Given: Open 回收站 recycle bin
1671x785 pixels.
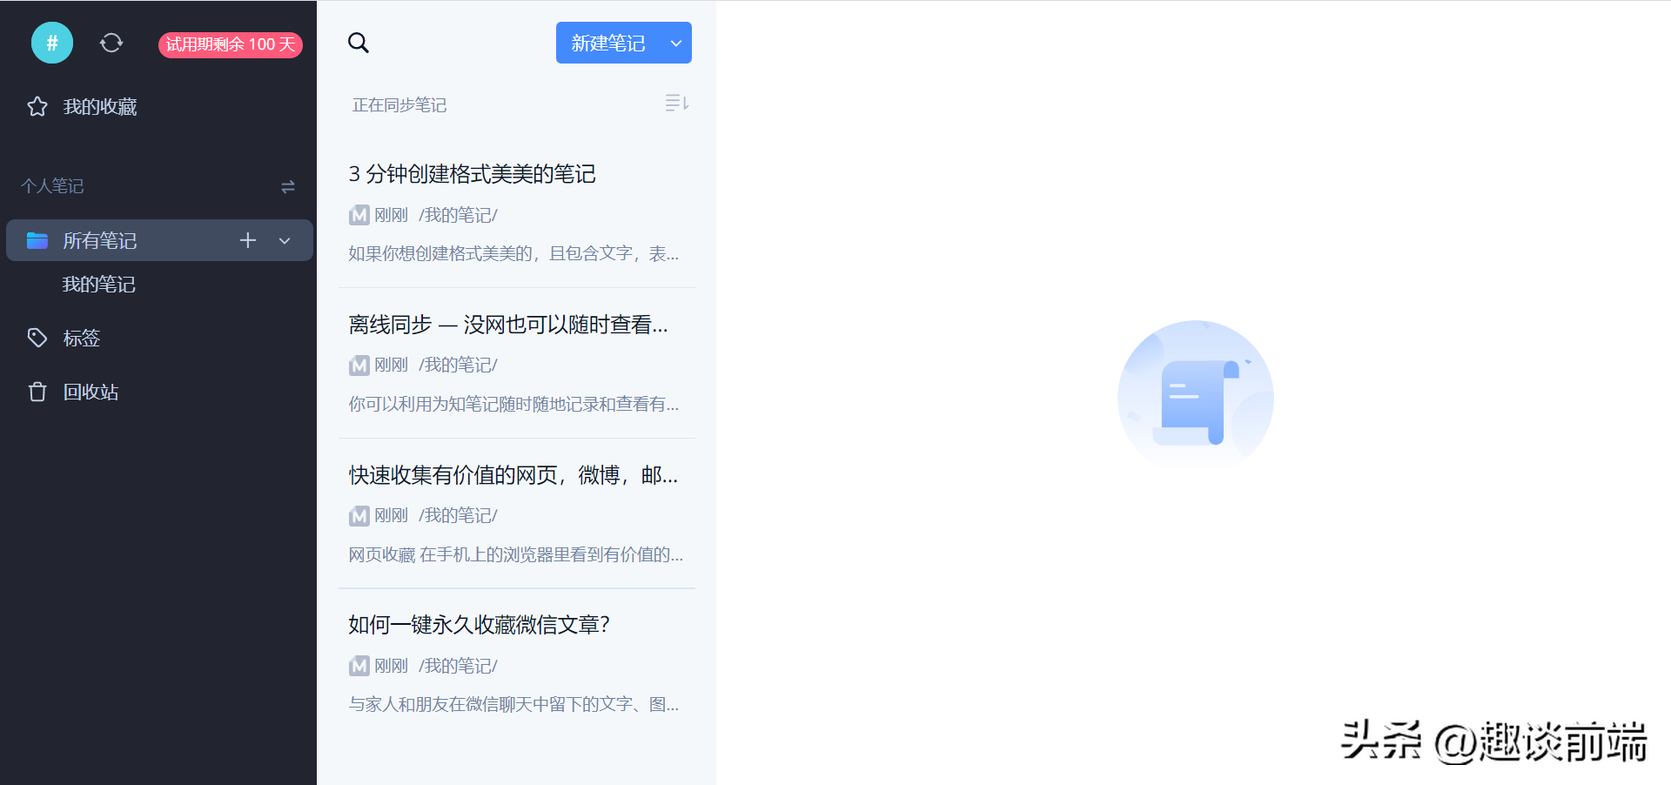Looking at the screenshot, I should 91,392.
